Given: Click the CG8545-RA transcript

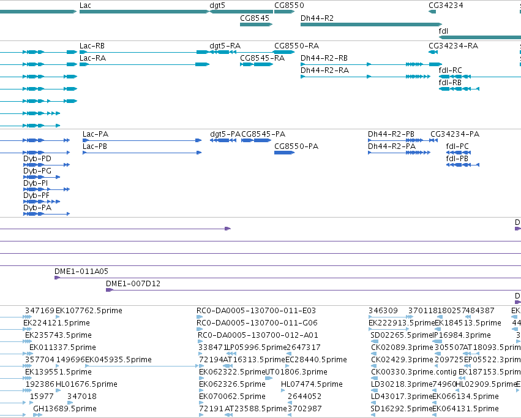Looking at the screenshot, I should 256,64.
